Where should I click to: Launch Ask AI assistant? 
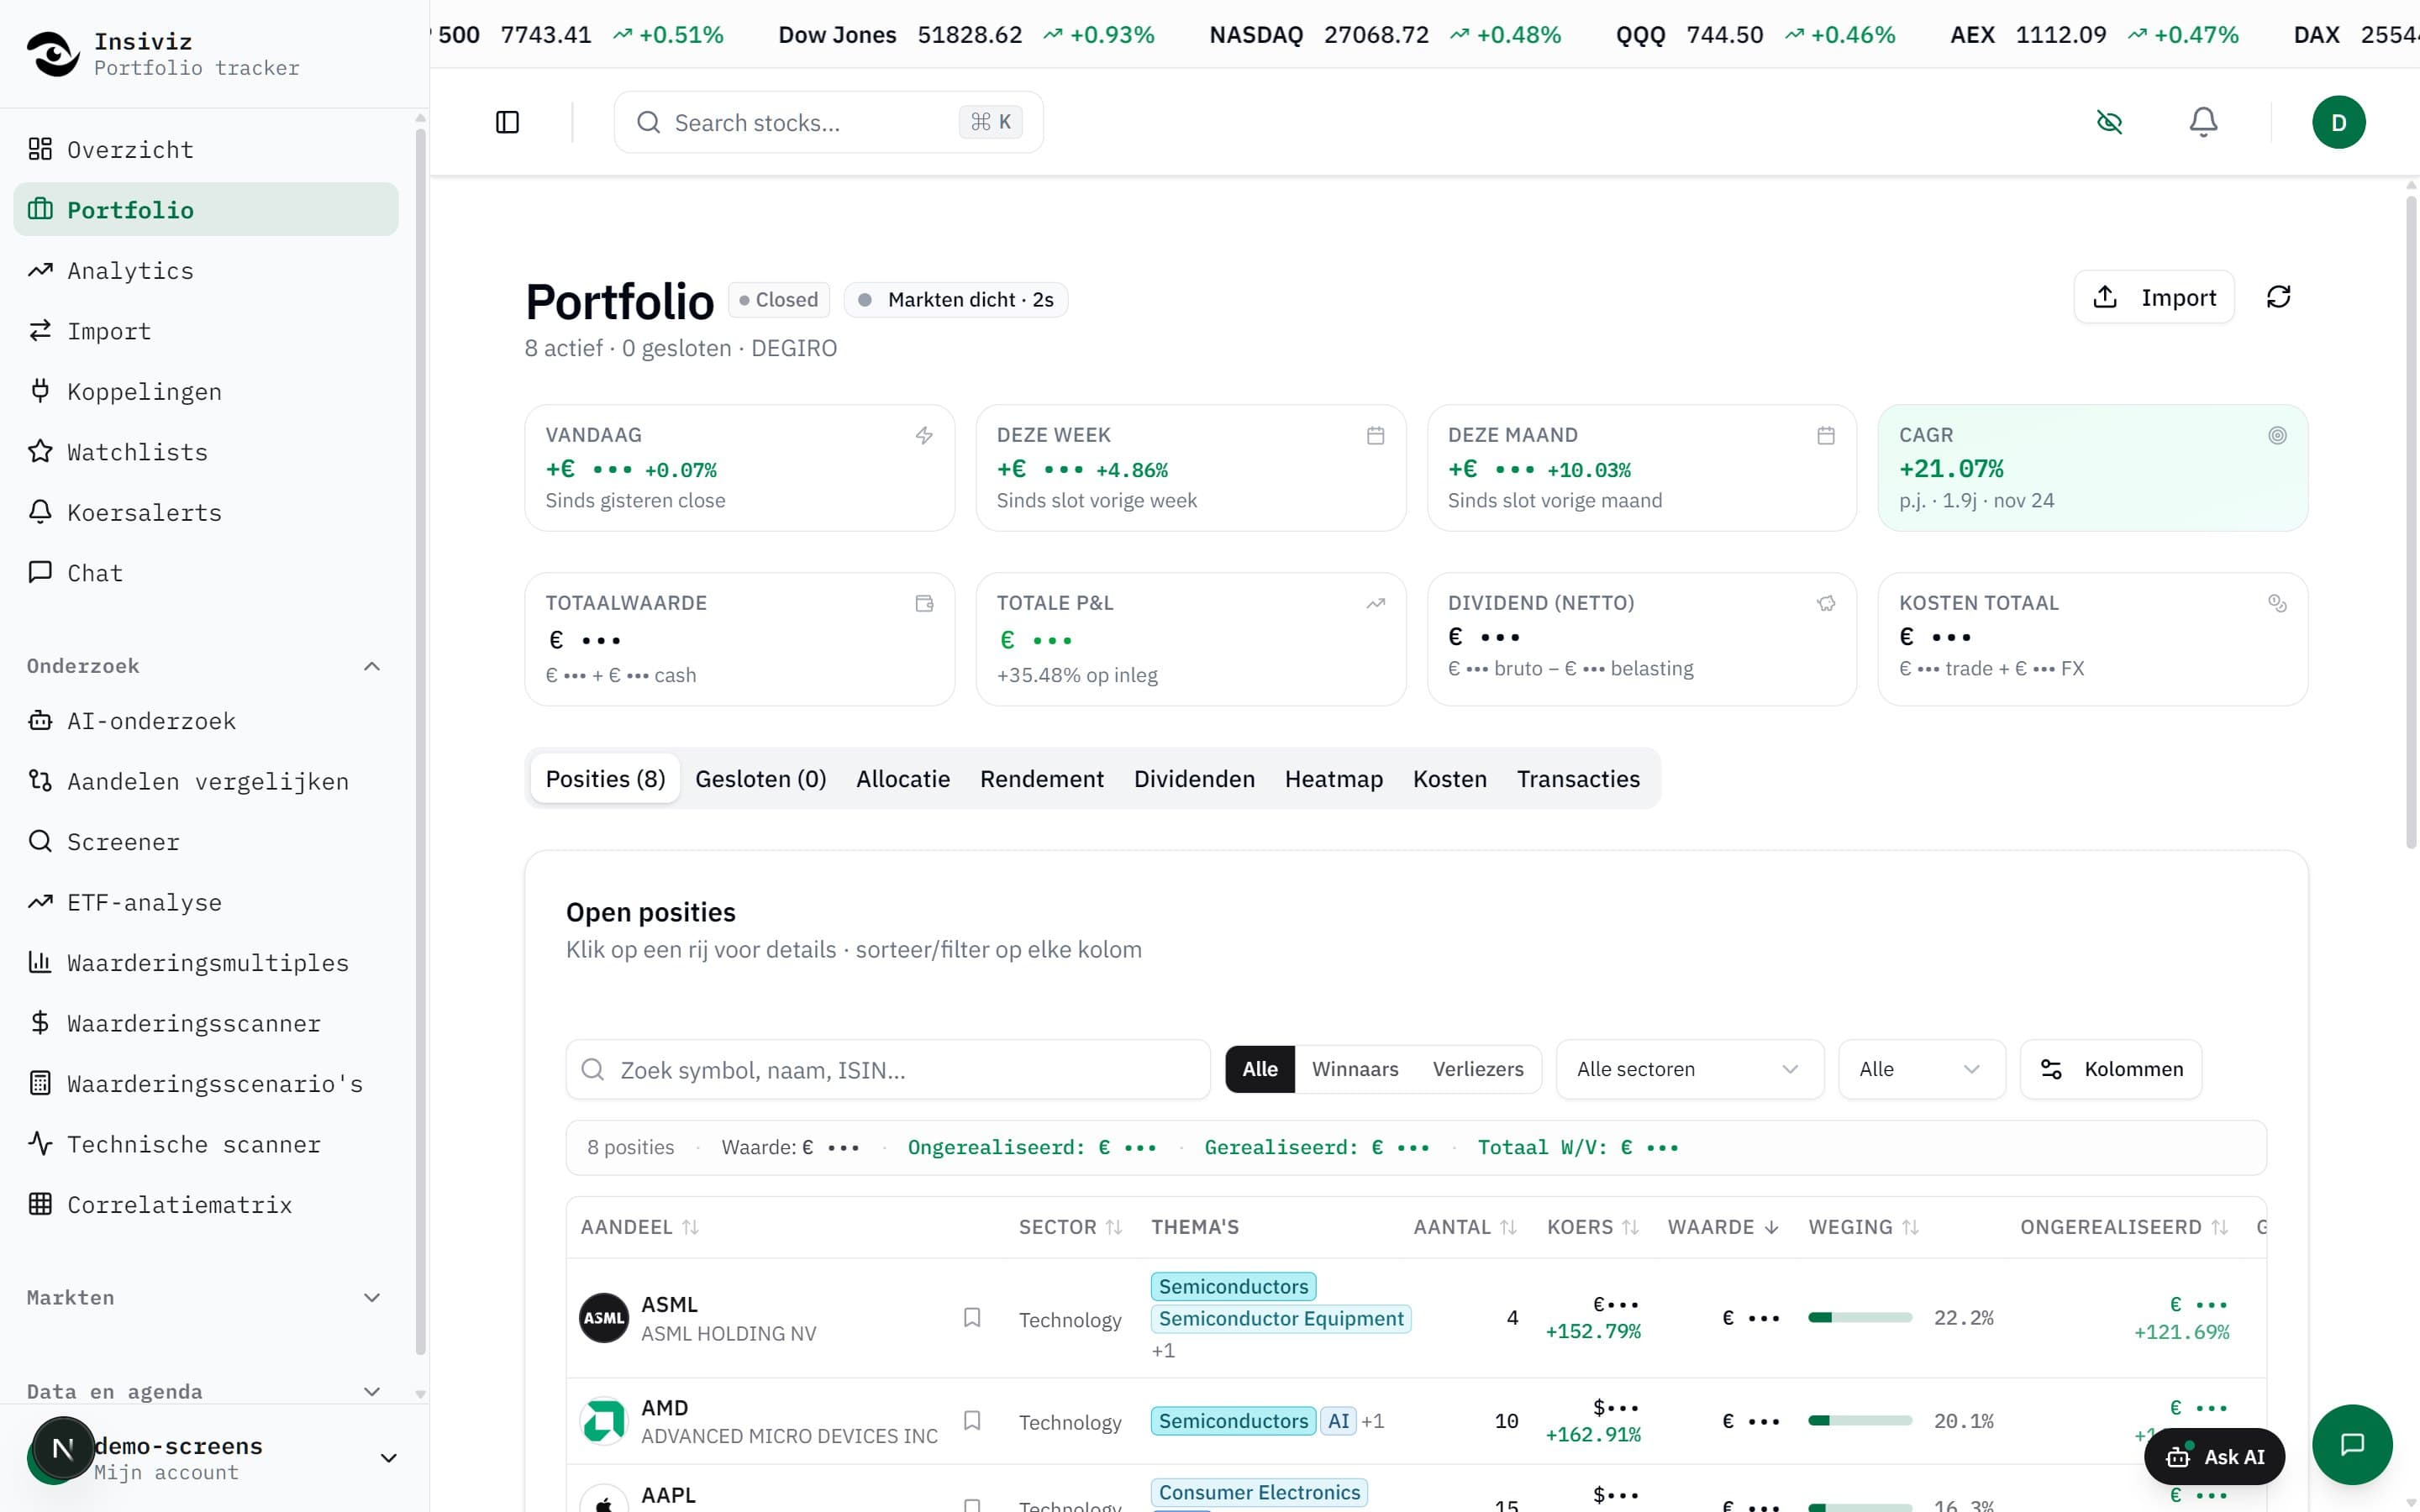tap(2215, 1457)
